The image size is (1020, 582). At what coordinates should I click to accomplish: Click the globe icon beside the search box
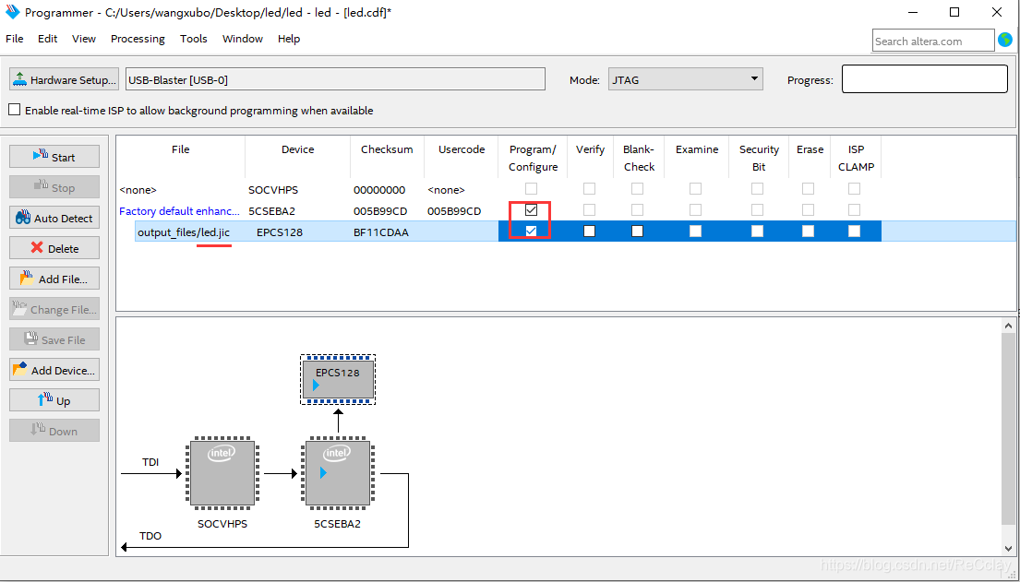tap(1005, 40)
